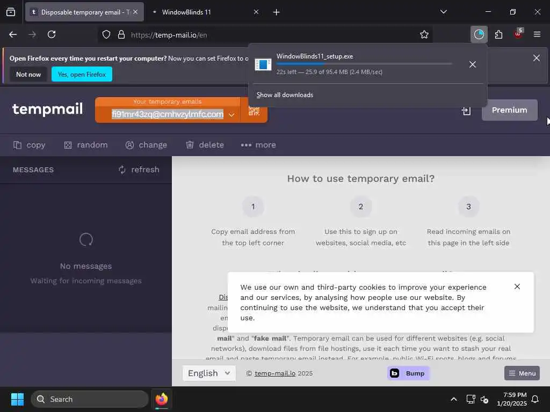Refresh the messages list
This screenshot has width=550, height=412.
tap(139, 170)
